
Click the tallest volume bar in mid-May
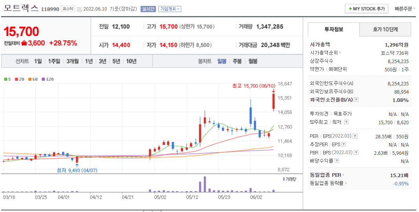[x=205, y=184]
